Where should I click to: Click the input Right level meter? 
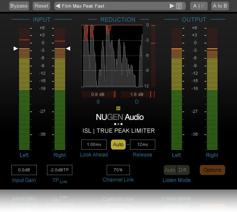(x=60, y=89)
